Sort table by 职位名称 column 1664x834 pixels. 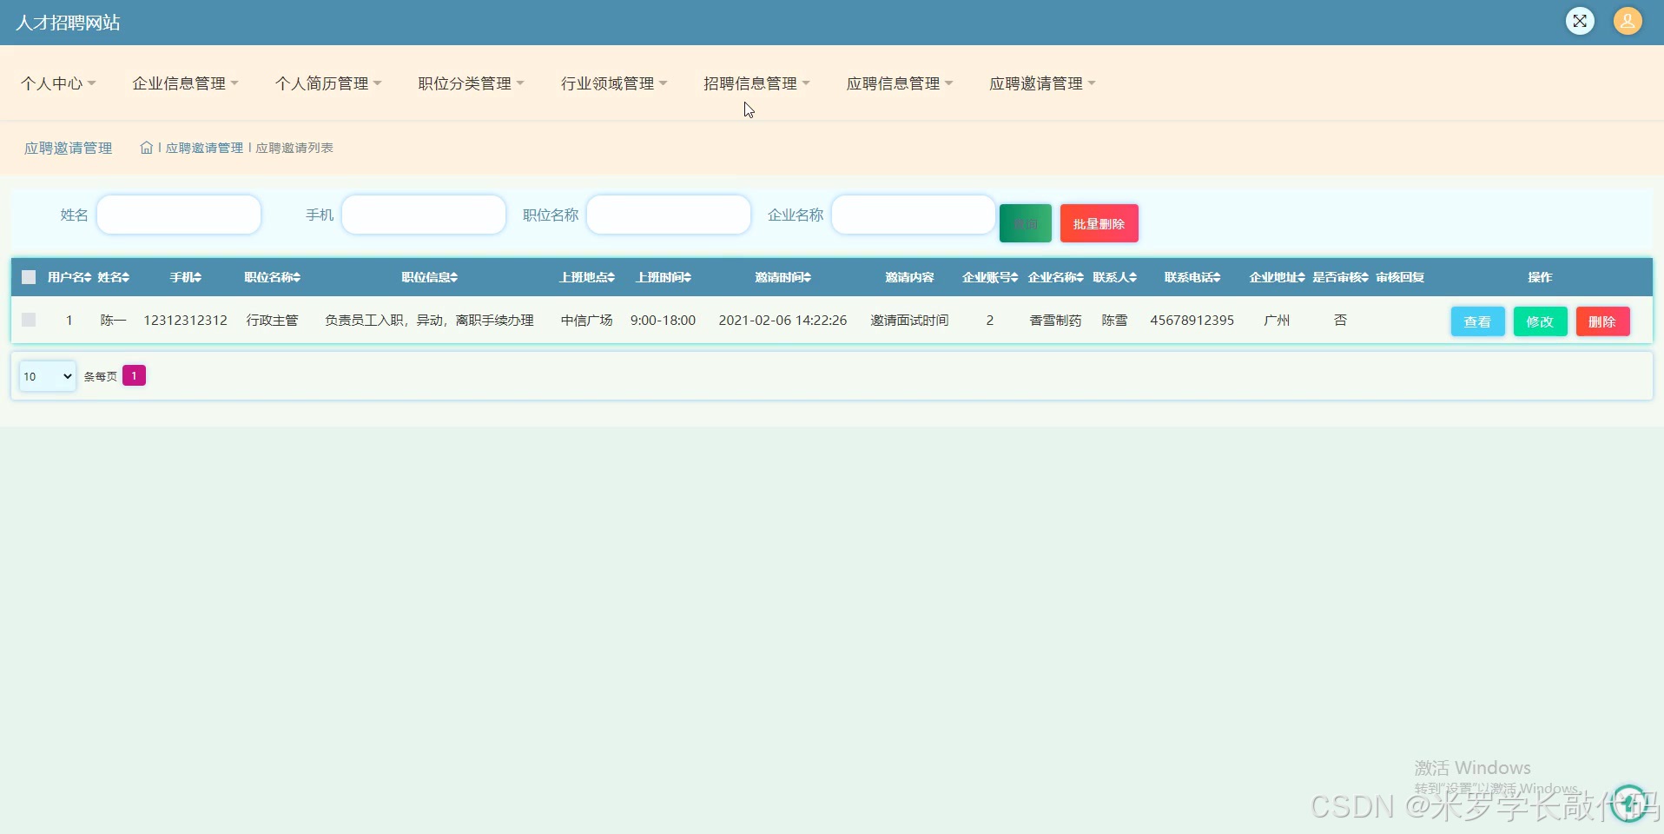[273, 277]
